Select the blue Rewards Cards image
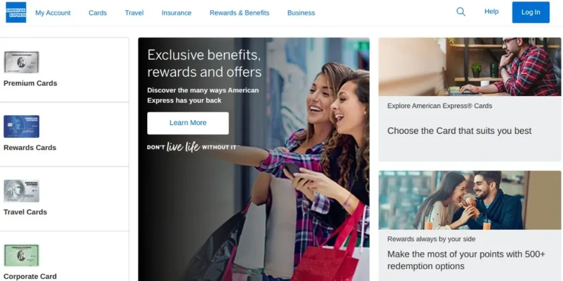 [x=21, y=127]
